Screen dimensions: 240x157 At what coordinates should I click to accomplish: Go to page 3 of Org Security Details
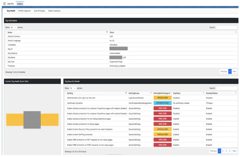226,151
